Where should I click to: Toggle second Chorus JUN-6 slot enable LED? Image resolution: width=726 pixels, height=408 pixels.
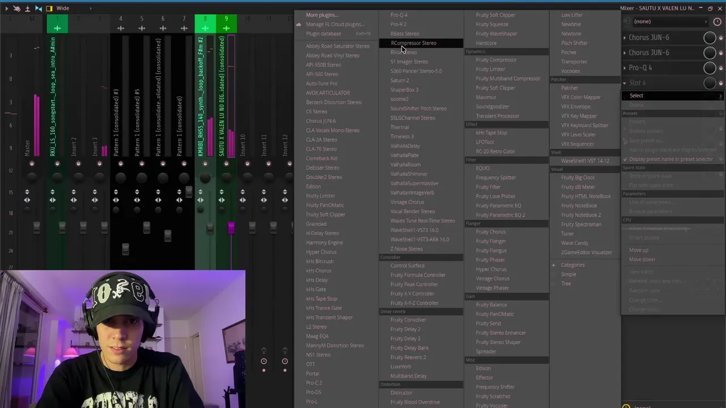tap(721, 53)
